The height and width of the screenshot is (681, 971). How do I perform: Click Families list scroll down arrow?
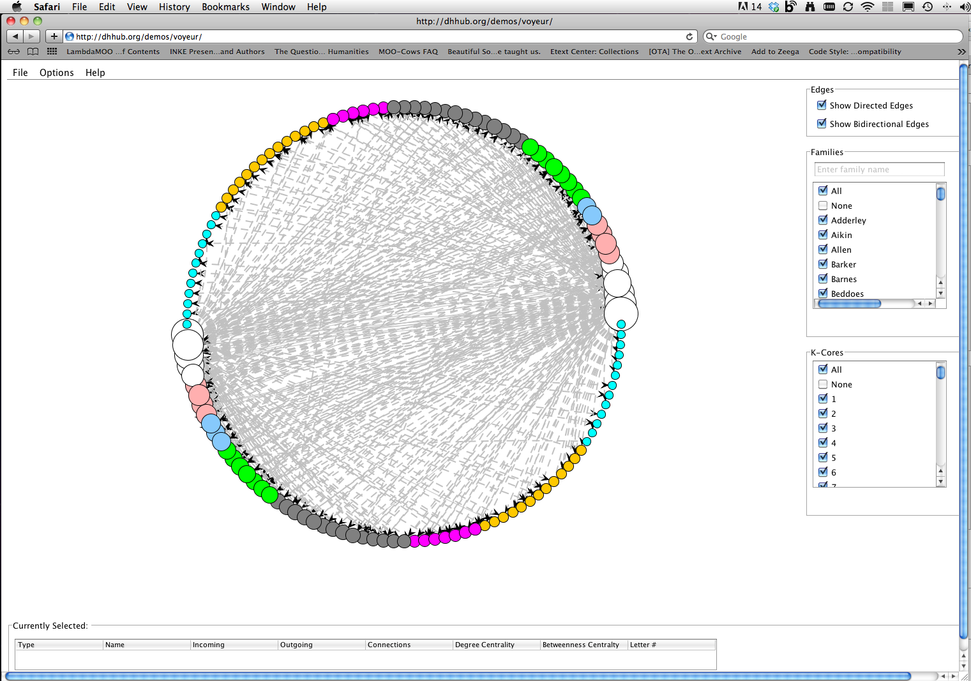point(940,294)
